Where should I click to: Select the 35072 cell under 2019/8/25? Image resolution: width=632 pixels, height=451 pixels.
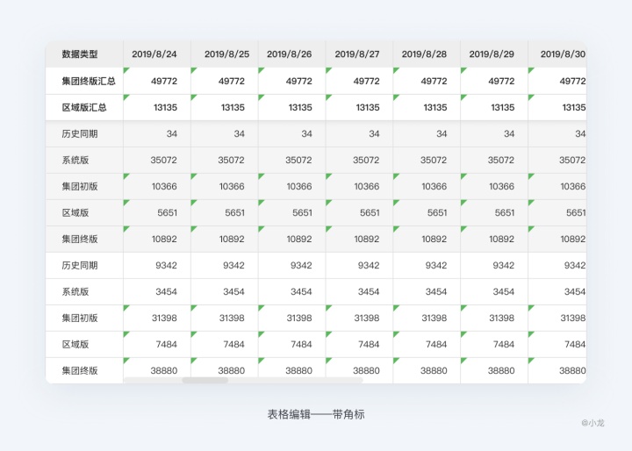pyautogui.click(x=225, y=160)
